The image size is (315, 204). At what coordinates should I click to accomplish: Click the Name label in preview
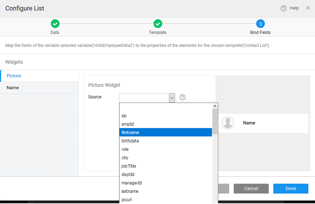tap(249, 123)
